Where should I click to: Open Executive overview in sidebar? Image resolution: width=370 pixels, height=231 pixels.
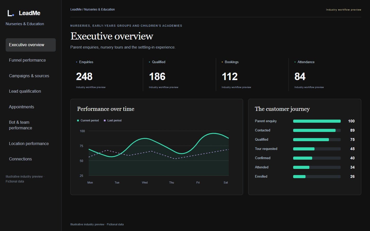[x=31, y=45]
